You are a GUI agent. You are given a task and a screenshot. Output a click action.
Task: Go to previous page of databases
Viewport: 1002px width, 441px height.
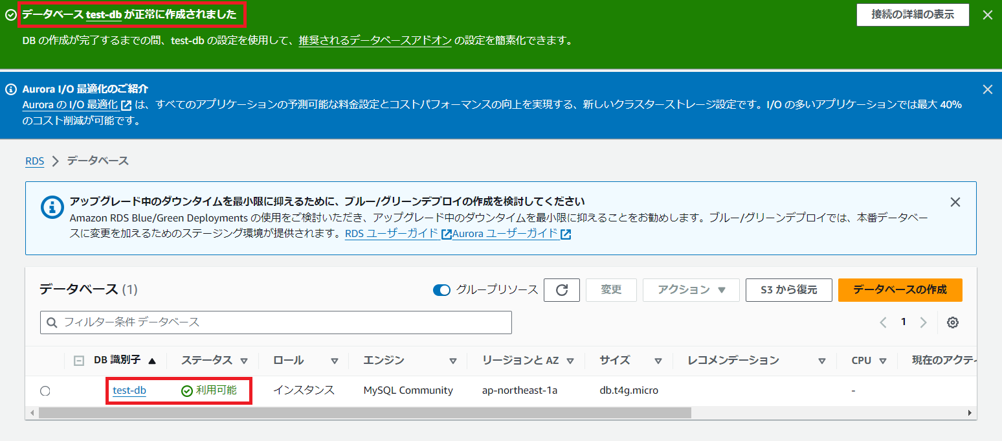coord(883,322)
